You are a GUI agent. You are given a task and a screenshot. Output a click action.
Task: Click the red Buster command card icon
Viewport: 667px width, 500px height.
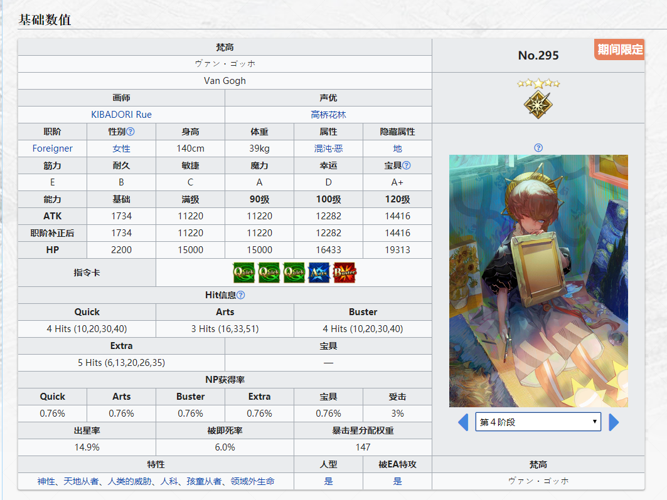pyautogui.click(x=344, y=273)
